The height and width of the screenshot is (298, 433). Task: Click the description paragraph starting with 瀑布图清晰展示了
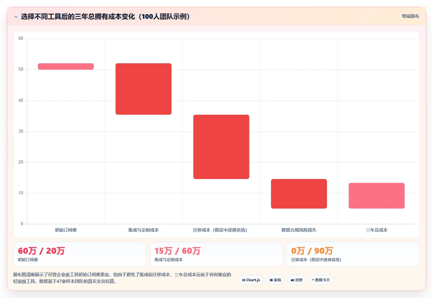[122, 278]
